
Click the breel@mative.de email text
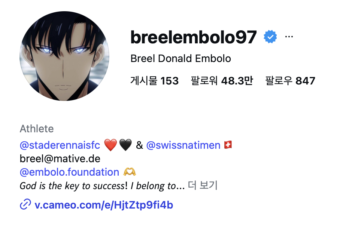pyautogui.click(x=60, y=159)
